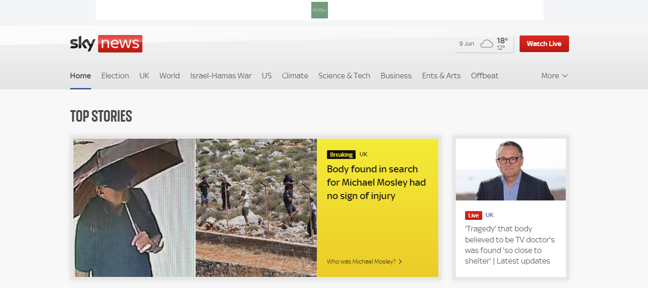Read the 'Tragedy' latest updates story
Viewport: 648px width, 288px height.
tap(509, 245)
